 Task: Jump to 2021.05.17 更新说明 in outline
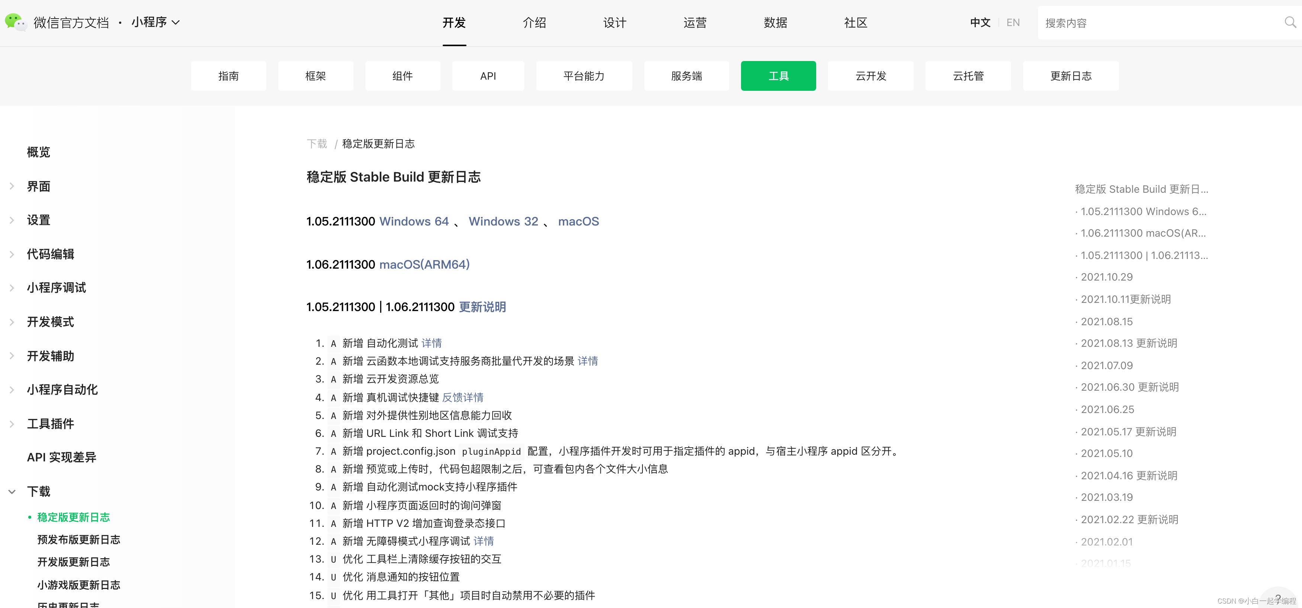click(1129, 432)
